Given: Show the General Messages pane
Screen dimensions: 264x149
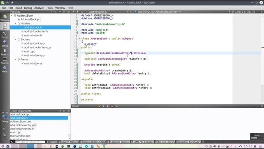Looking at the screenshot, I should [189, 142].
